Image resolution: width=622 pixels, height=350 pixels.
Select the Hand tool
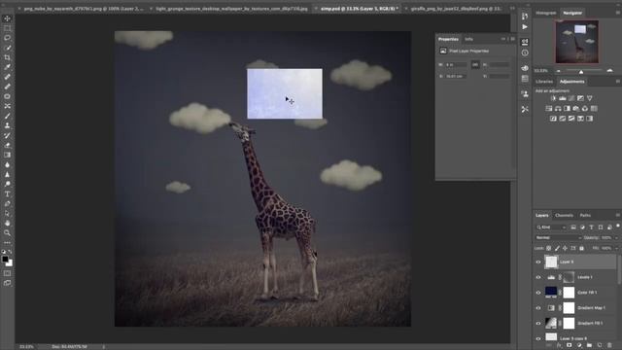click(x=7, y=223)
